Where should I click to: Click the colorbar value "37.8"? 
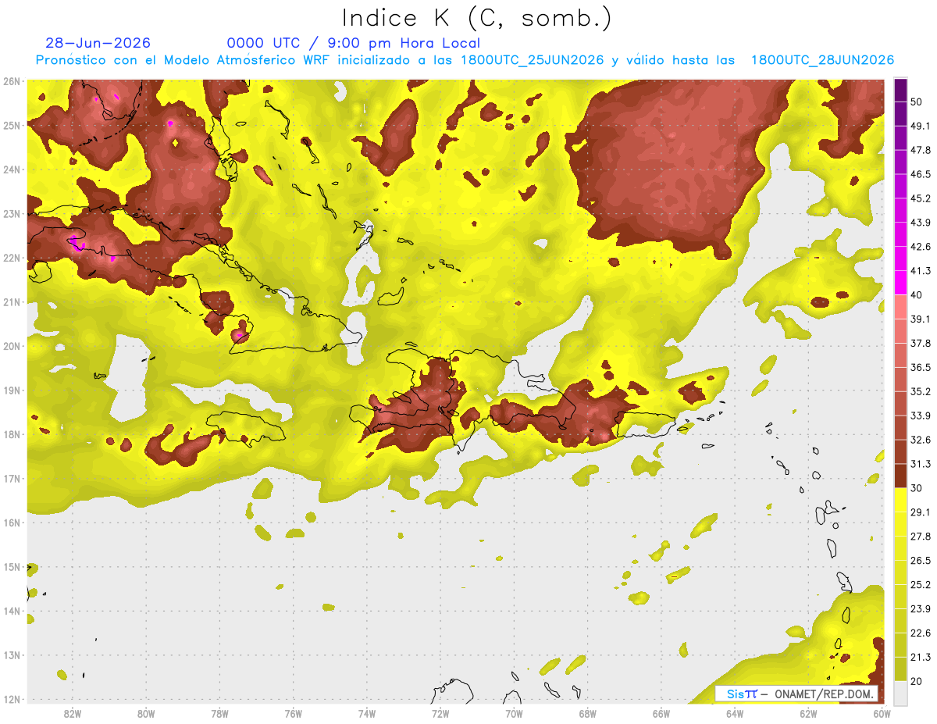[x=921, y=344]
